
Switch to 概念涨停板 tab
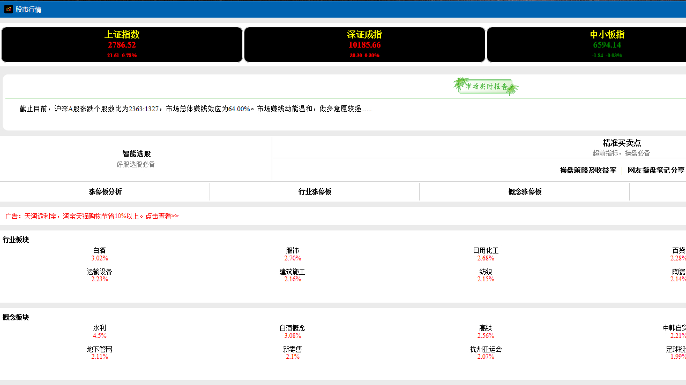point(525,191)
